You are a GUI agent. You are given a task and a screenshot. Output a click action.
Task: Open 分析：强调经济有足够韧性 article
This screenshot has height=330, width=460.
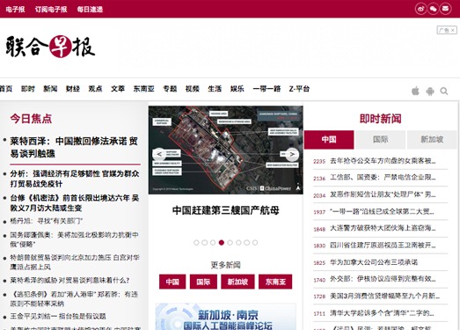(x=75, y=179)
